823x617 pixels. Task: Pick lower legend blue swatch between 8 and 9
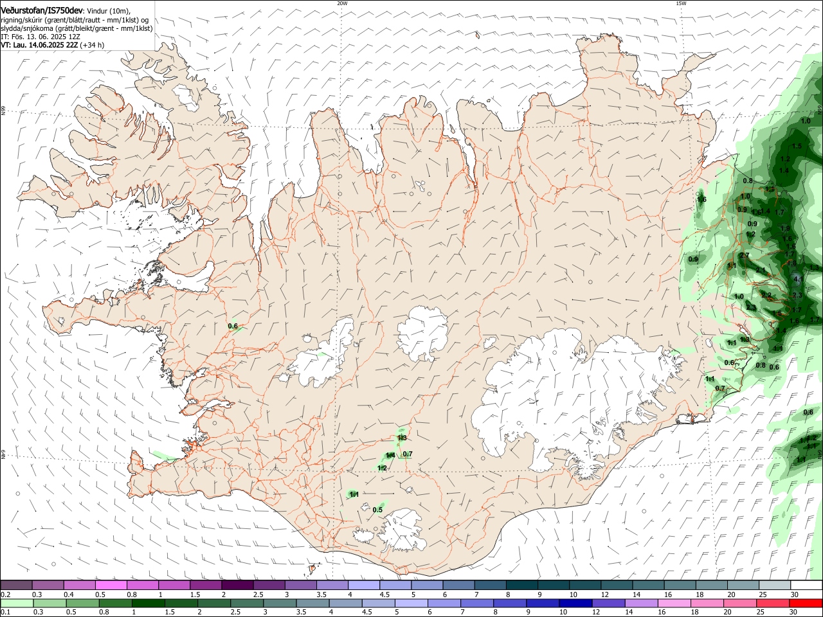point(509,603)
